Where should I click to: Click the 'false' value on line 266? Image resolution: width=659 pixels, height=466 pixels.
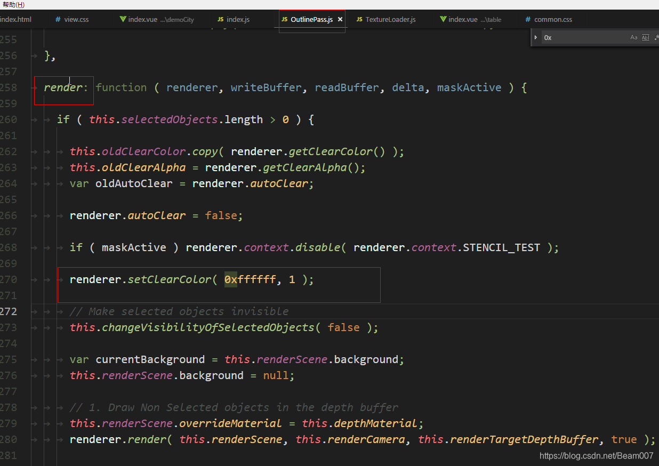click(221, 215)
